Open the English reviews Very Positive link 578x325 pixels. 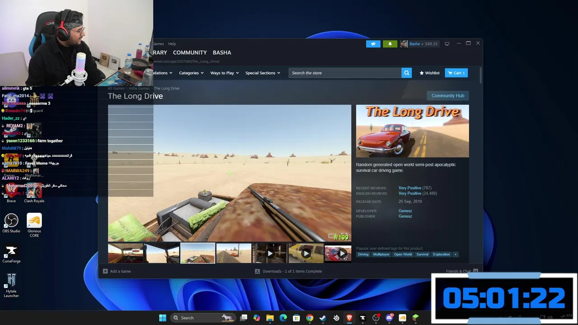coord(410,193)
